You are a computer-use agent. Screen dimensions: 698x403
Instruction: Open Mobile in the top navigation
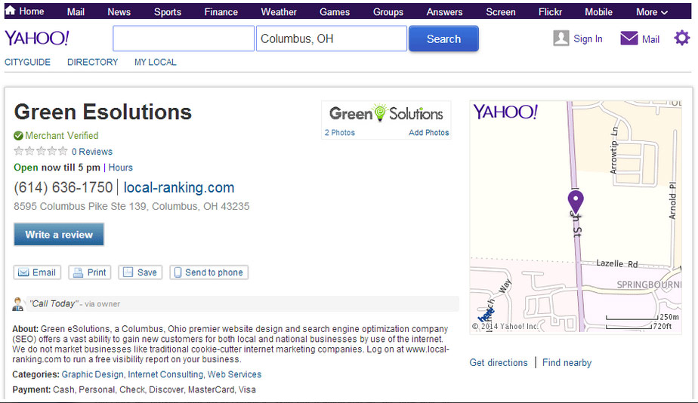click(598, 12)
